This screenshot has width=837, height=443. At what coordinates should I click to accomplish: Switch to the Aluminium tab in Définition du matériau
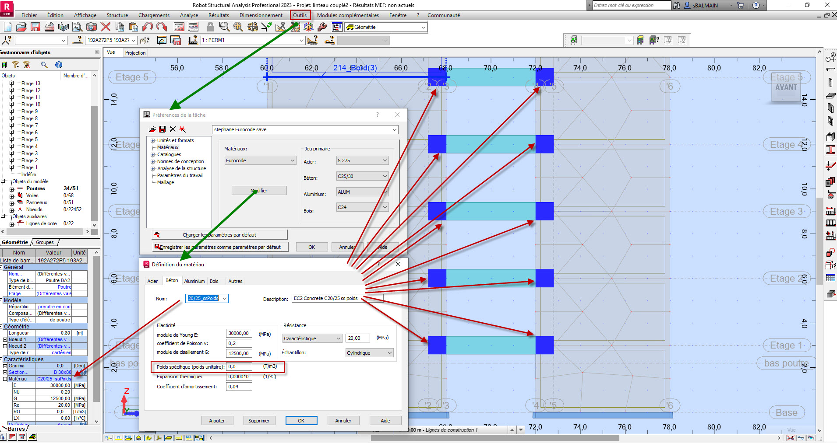[194, 281]
